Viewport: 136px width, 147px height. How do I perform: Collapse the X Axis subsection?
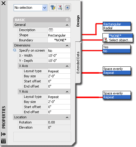coord(67,66)
